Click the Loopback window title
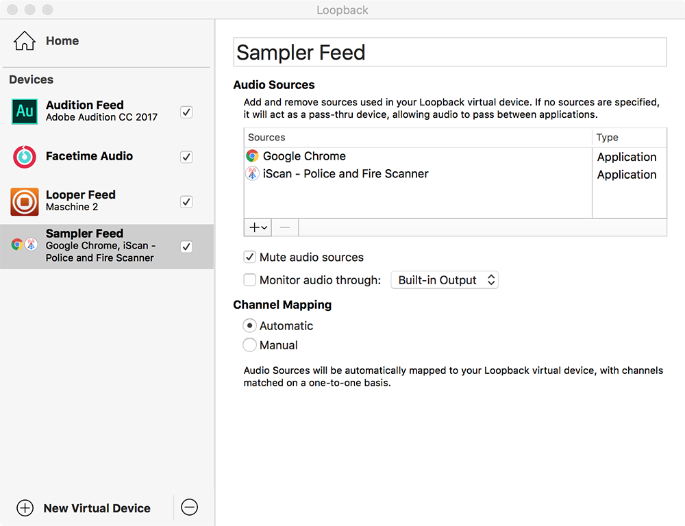Viewport: 685px width, 526px height. [342, 10]
